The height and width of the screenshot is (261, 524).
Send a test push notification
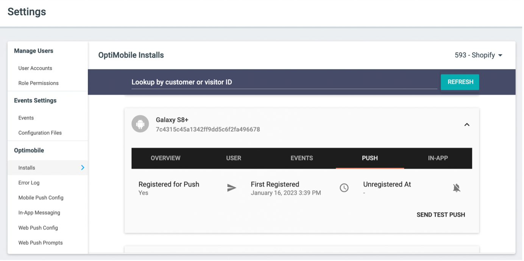[441, 215]
